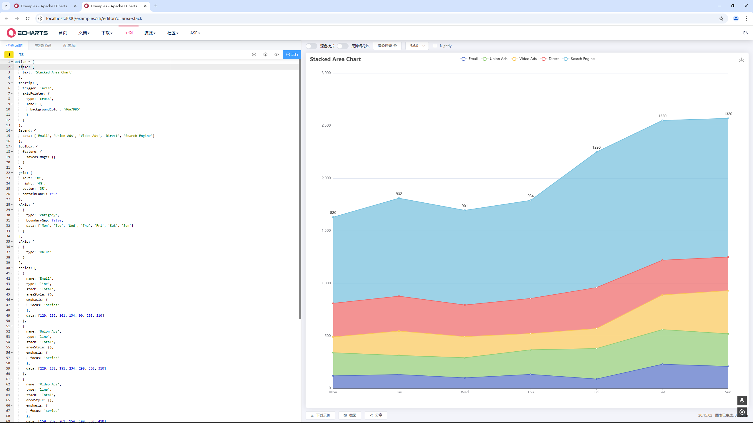
Task: Reload the browser page
Action: (x=28, y=19)
